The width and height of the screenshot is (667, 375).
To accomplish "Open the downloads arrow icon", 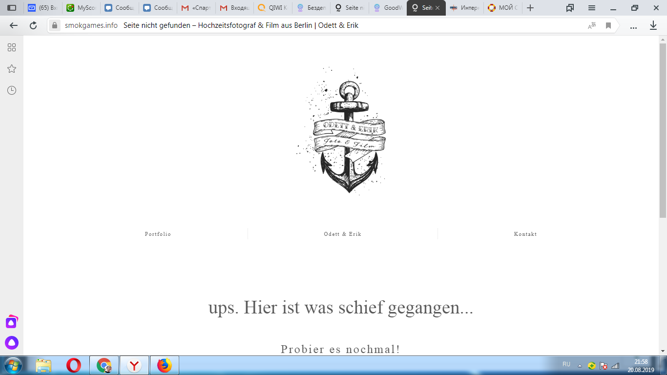I will pyautogui.click(x=653, y=25).
